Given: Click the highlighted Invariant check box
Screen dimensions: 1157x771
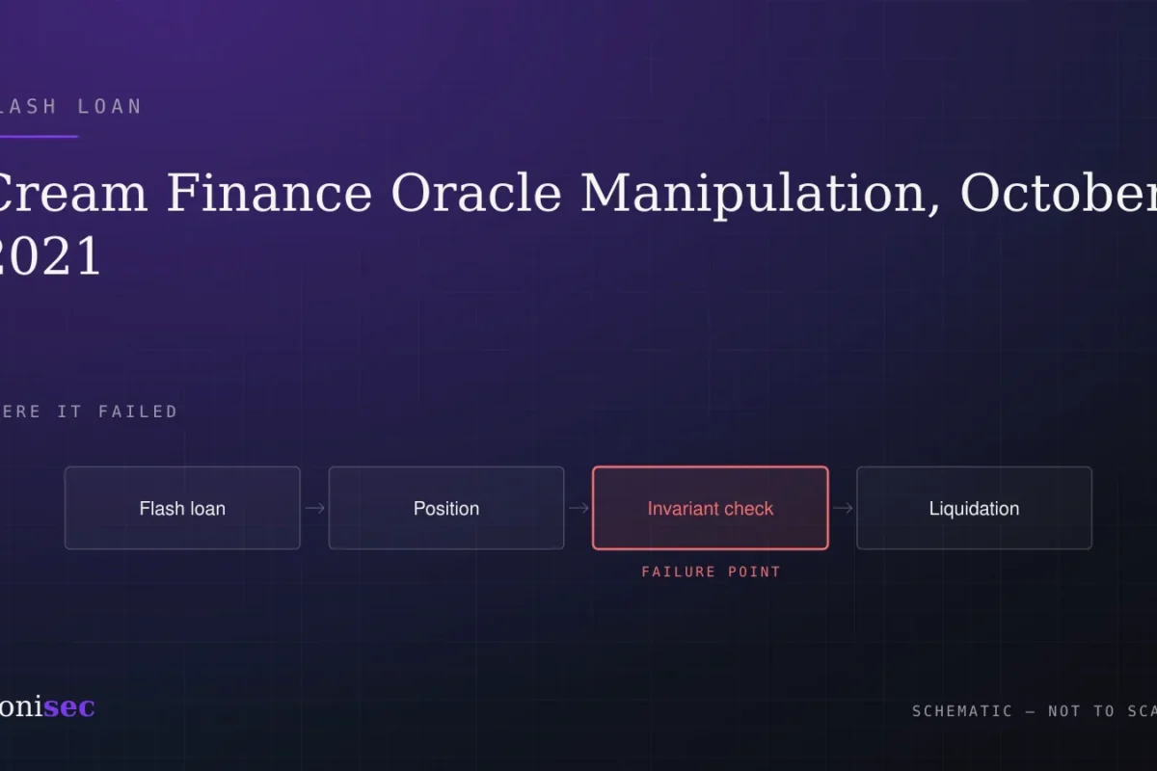Looking at the screenshot, I should pos(711,508).
